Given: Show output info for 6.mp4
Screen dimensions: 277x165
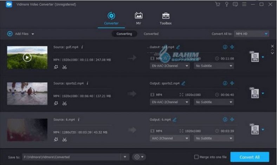Looking at the screenshot, I should 225,119.
